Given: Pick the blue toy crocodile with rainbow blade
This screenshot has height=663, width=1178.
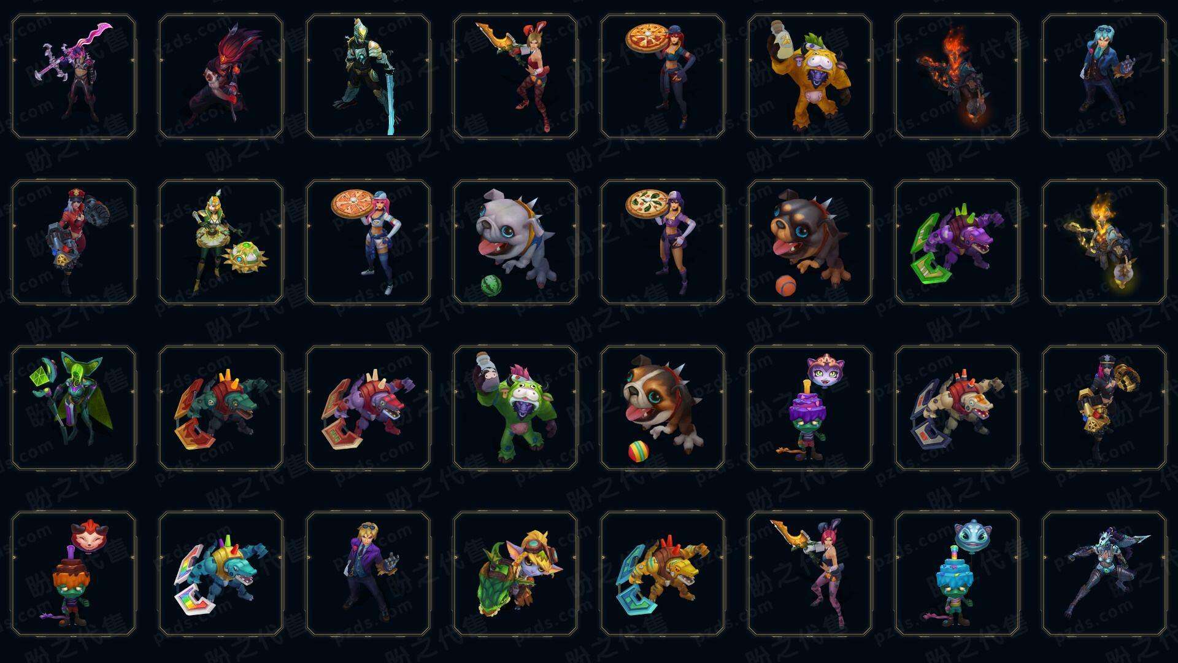Looking at the screenshot, I should point(221,573).
